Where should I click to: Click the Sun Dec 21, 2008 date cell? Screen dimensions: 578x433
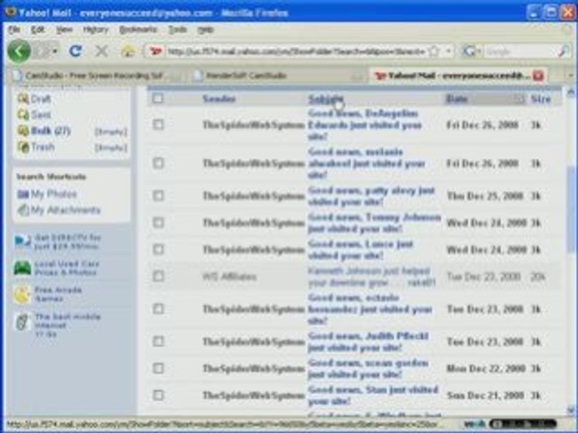point(485,396)
